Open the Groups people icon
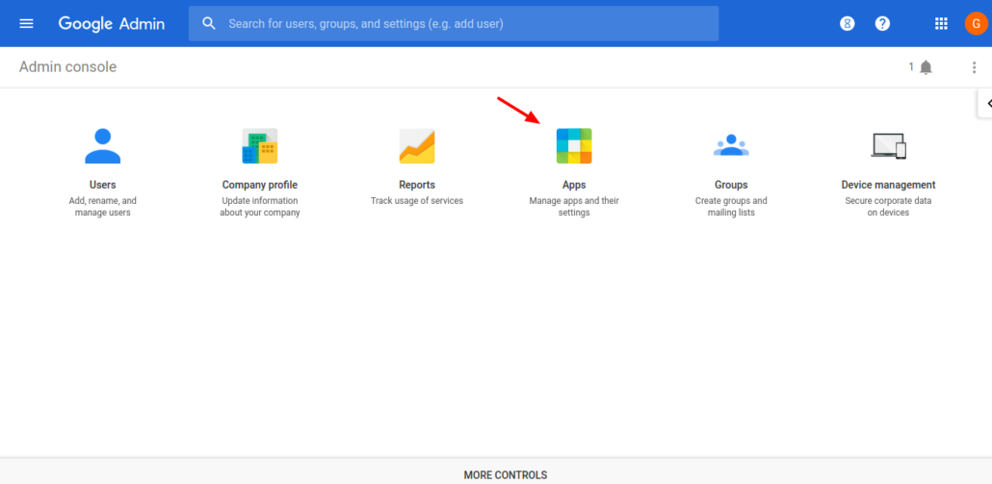 click(x=731, y=145)
